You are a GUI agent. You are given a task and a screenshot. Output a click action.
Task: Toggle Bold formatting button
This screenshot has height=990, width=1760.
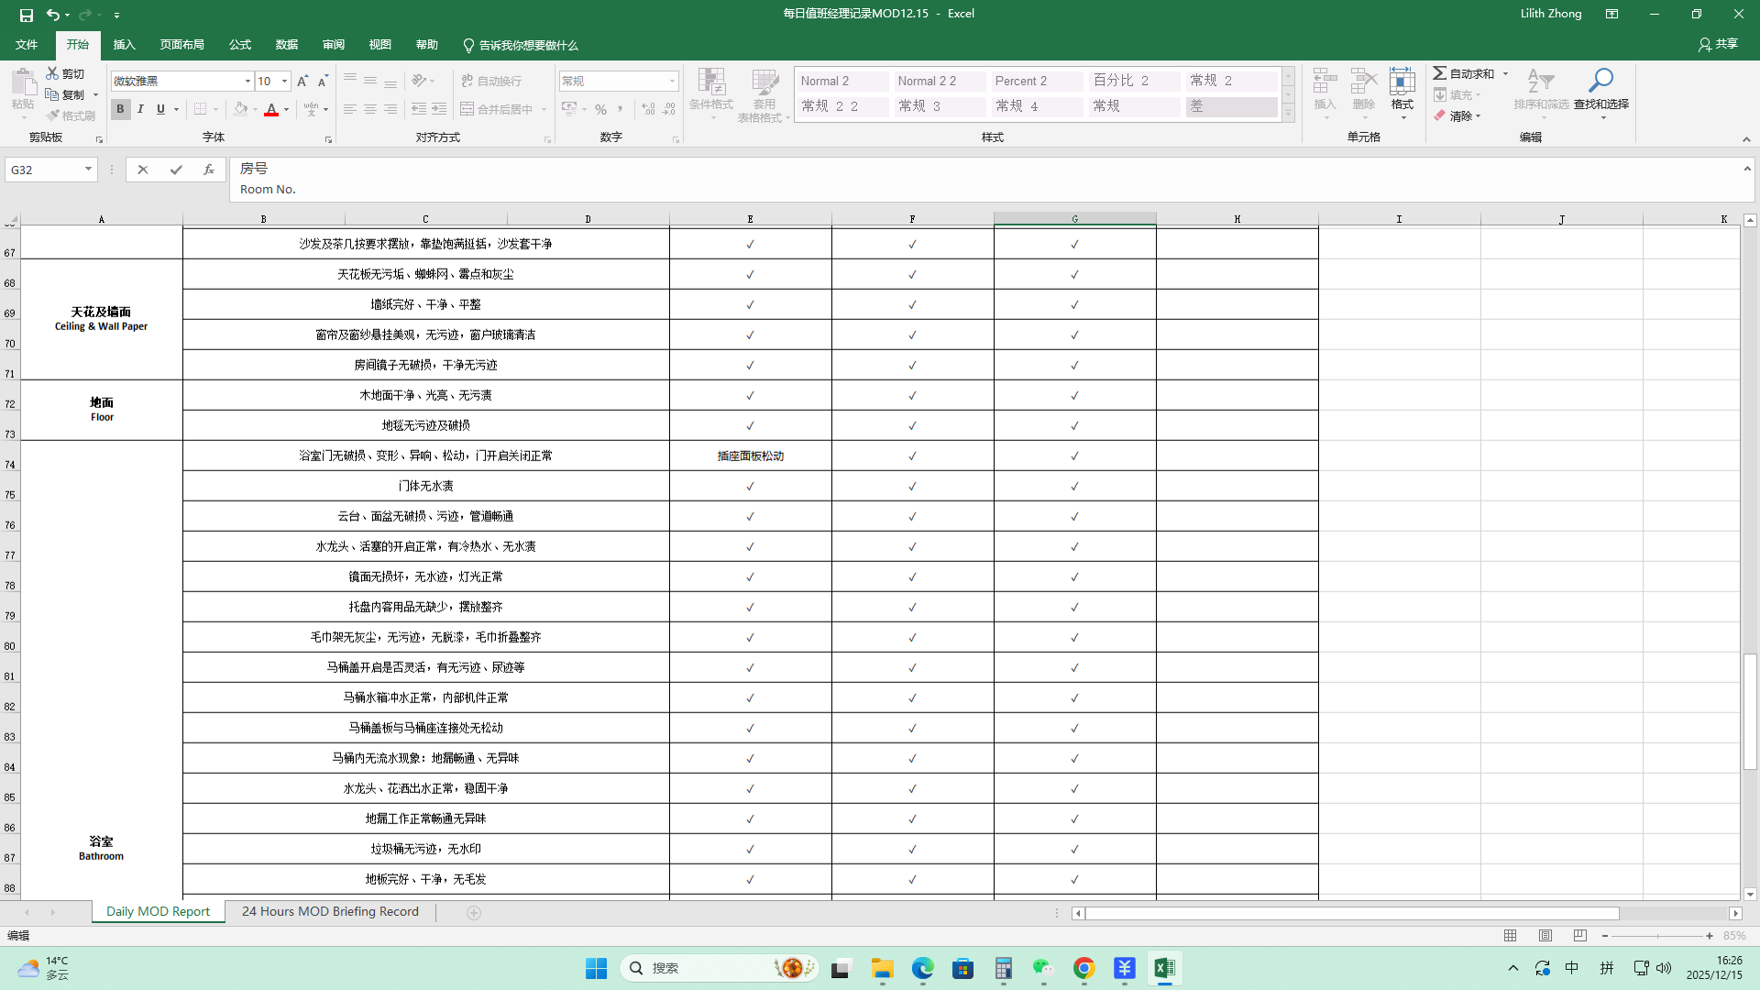pos(120,109)
